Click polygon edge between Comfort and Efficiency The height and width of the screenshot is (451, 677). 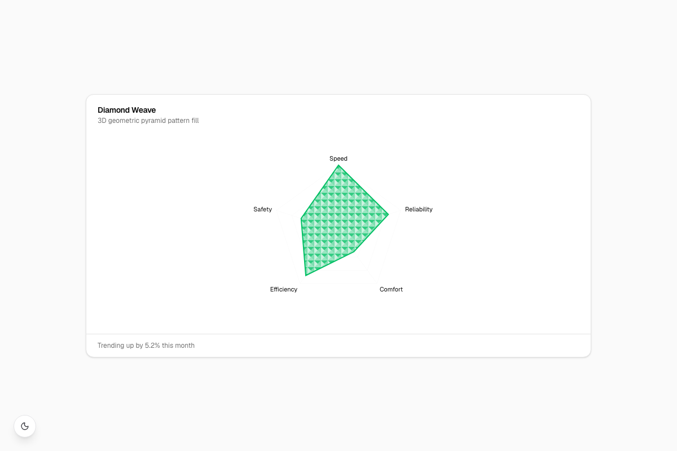point(331,264)
